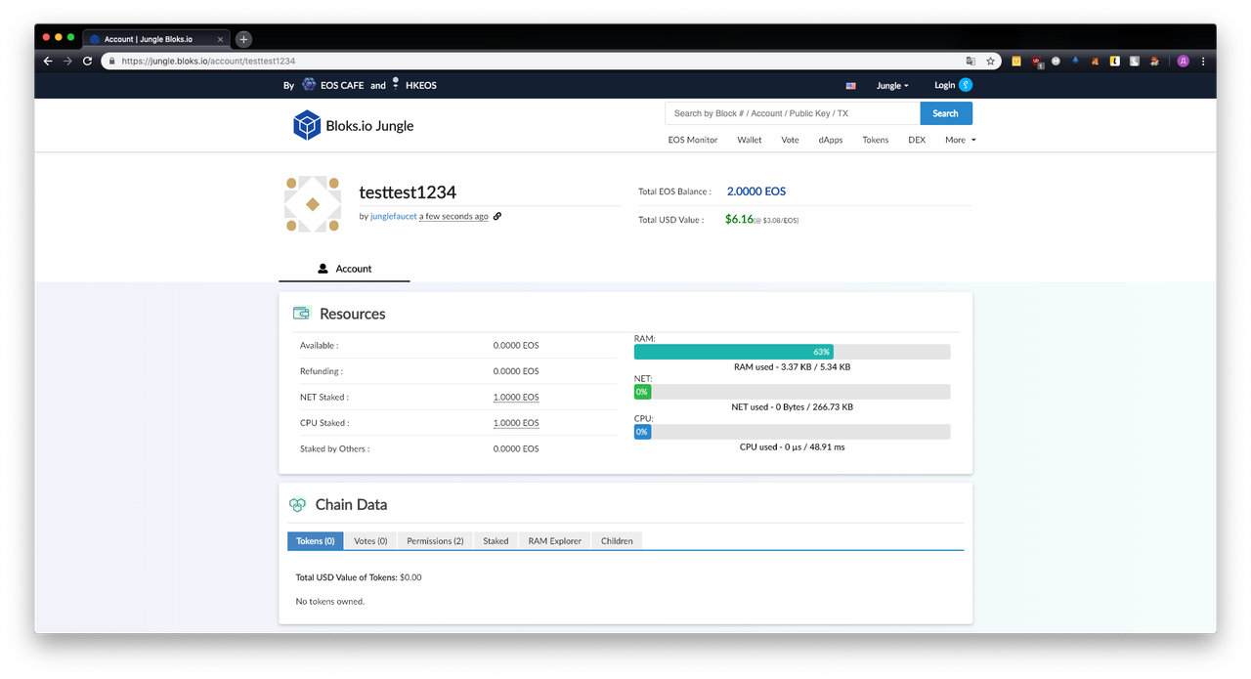
Task: Open the uBlock Origin shield extension
Action: coord(1036,61)
